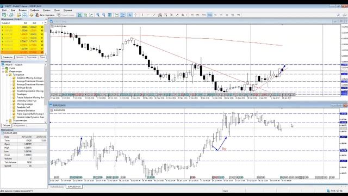Switch chart to bar chart mode
This screenshot has width=348, height=196.
point(79,15)
